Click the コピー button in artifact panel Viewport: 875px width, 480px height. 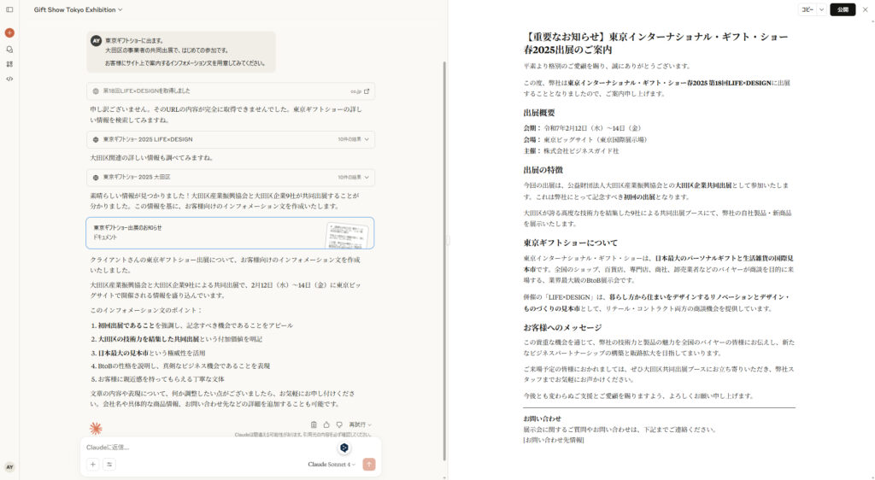[807, 9]
